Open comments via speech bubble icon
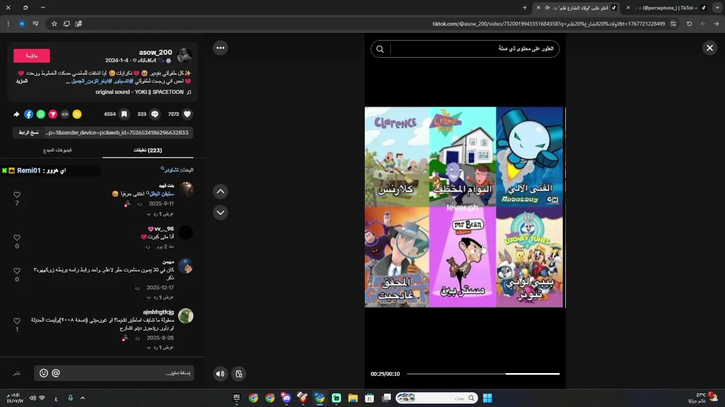This screenshot has width=725, height=407. click(155, 114)
